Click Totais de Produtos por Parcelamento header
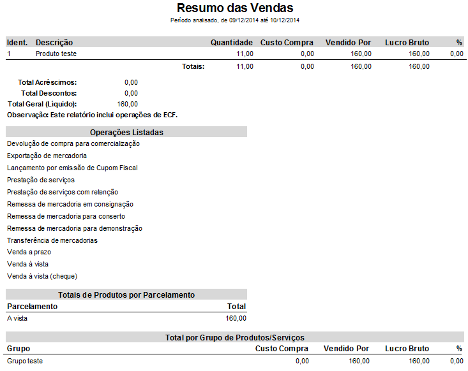 click(x=126, y=295)
